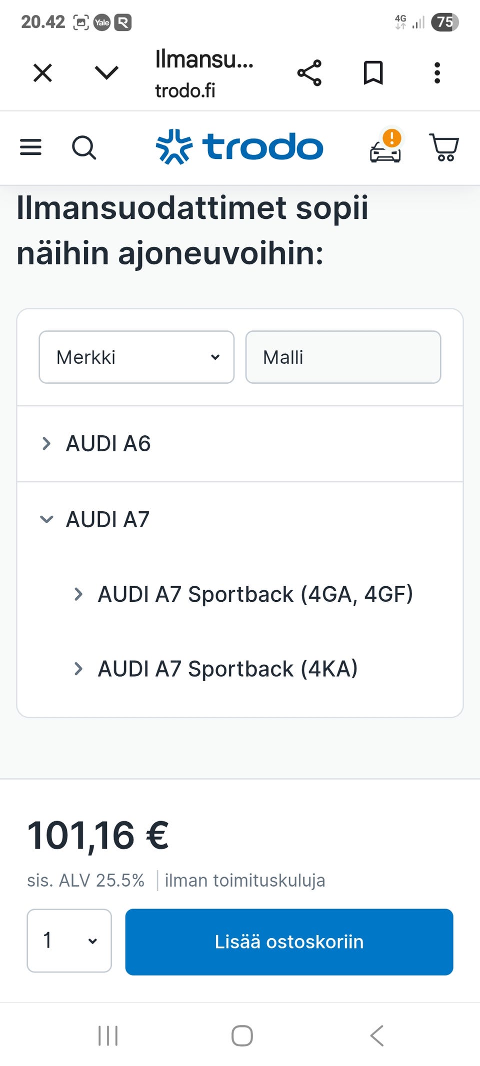Open the vehicle garage icon with alert
This screenshot has width=480, height=1066.
tap(385, 148)
